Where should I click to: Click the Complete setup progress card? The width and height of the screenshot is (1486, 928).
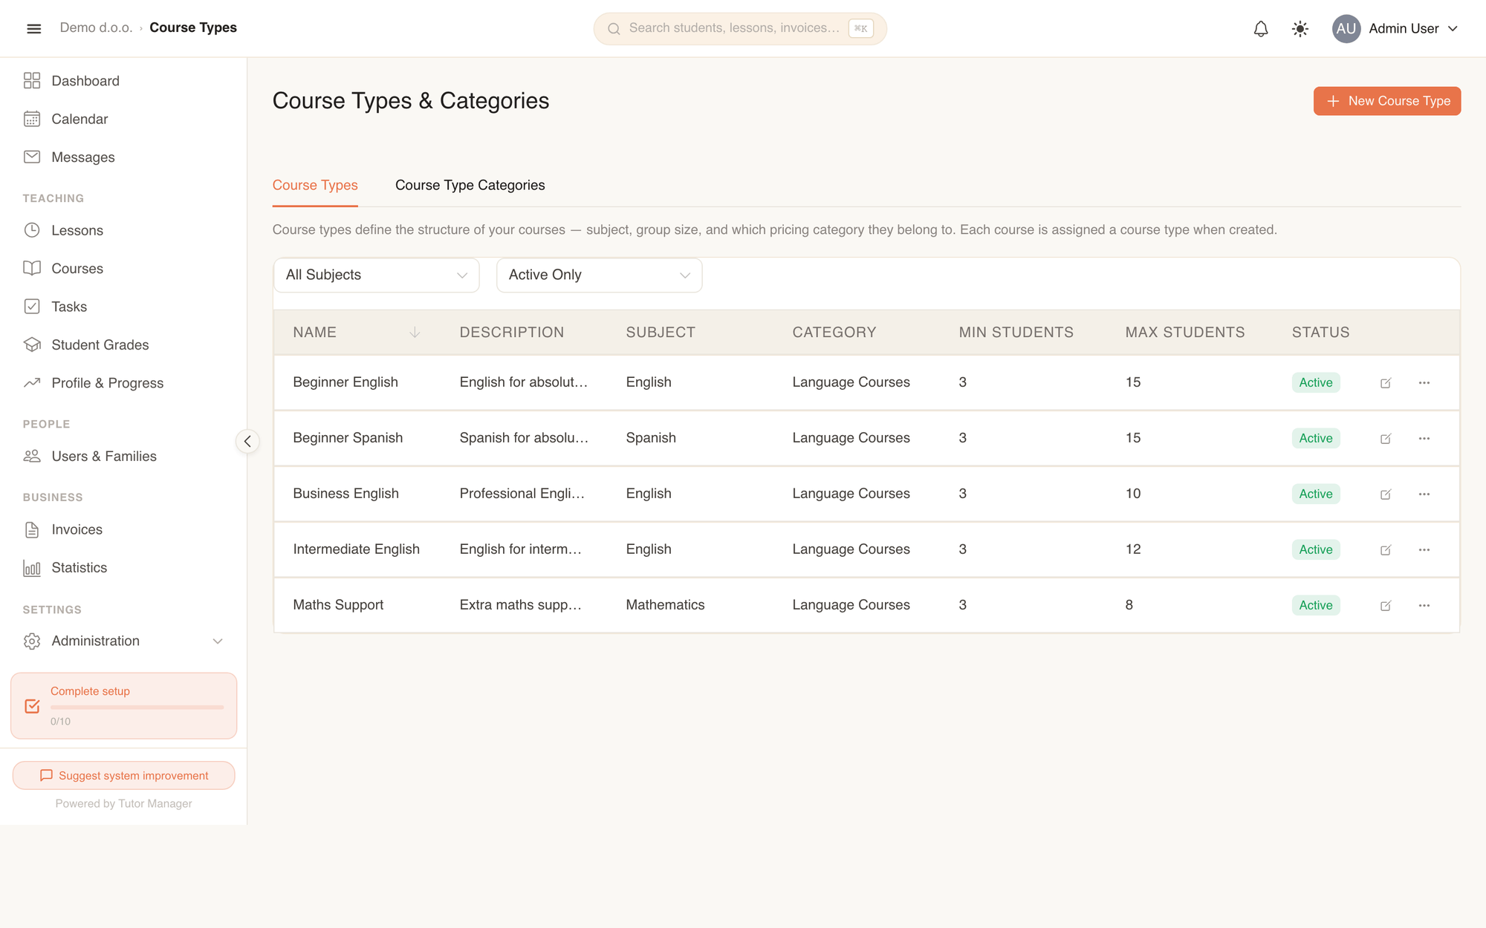coord(123,705)
